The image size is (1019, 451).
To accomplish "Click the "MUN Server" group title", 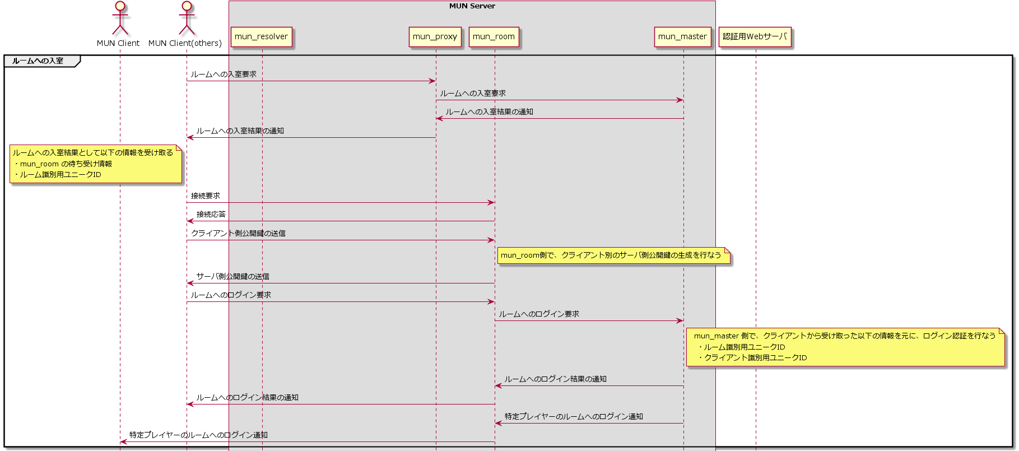I will pos(472,6).
